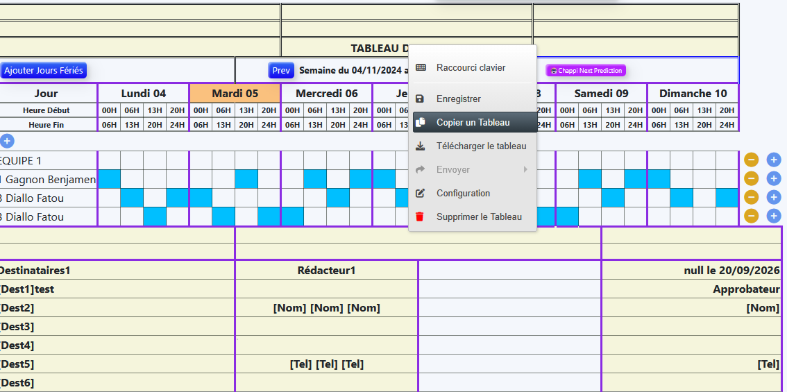Screen dimensions: 787x392
Task: Click the [Dest3] cell
Action: 117,327
